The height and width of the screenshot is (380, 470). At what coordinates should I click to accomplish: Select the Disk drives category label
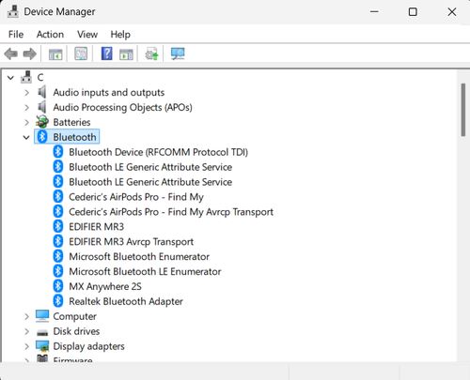(x=76, y=331)
